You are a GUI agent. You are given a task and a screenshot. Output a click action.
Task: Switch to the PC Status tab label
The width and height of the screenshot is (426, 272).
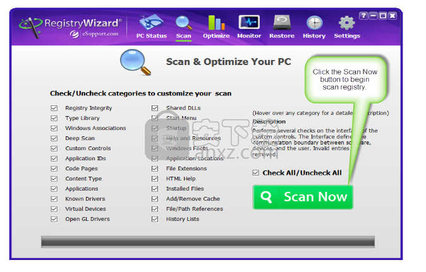pyautogui.click(x=151, y=36)
